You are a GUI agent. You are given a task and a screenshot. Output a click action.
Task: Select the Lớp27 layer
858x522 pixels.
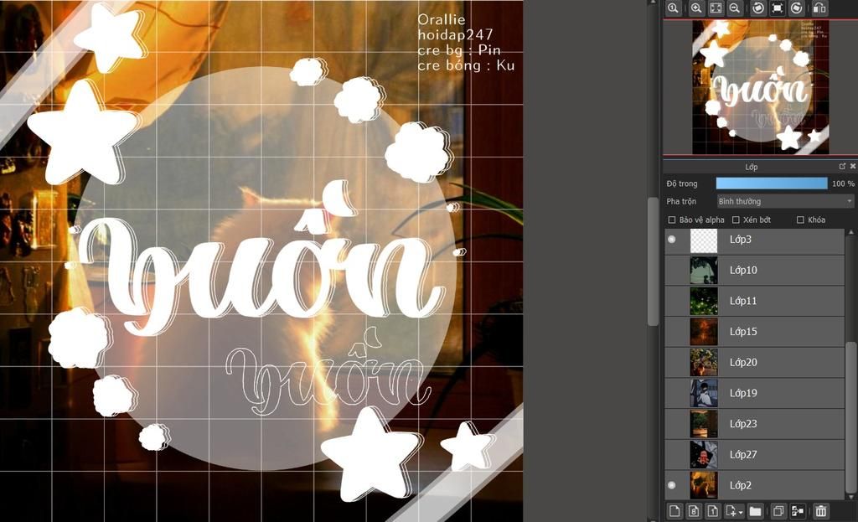pos(755,454)
